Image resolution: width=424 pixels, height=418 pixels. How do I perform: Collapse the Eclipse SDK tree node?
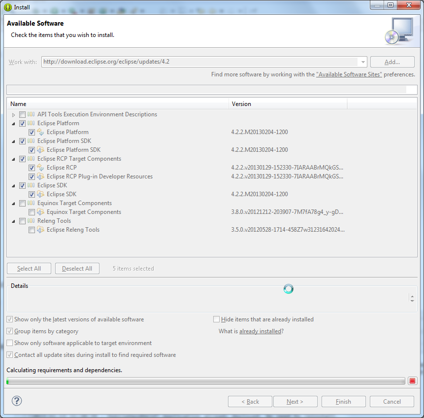[13, 186]
